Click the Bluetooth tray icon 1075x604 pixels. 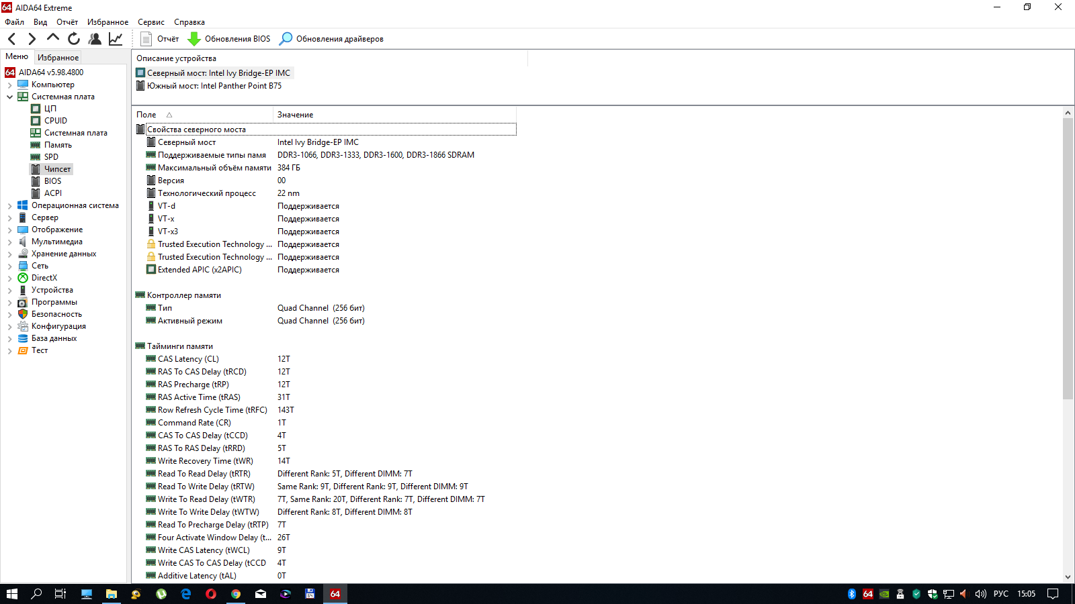point(852,594)
